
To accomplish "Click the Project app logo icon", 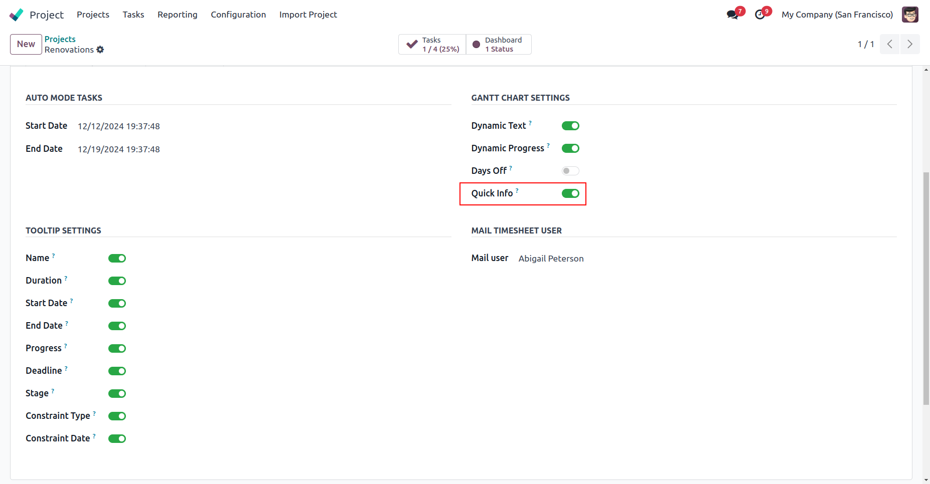I will point(16,15).
